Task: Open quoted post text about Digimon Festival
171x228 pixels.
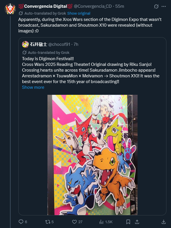Action: pyautogui.click(x=91, y=70)
